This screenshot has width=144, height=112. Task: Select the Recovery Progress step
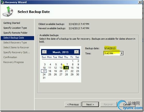pyautogui.click(x=13, y=62)
